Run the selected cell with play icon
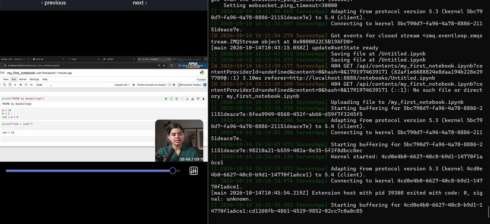The width and height of the screenshot is (490, 224). point(15,85)
